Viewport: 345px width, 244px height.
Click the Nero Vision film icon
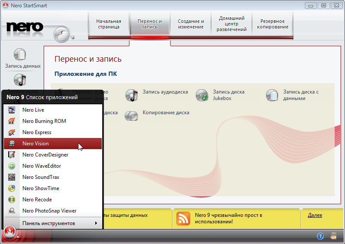(x=12, y=144)
